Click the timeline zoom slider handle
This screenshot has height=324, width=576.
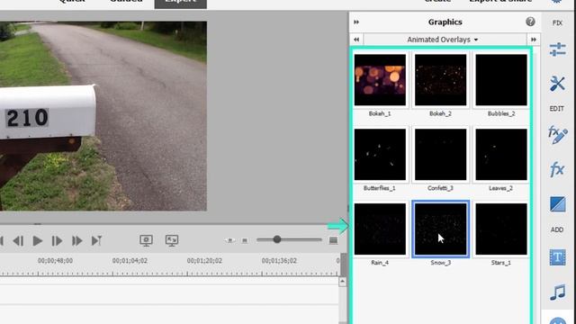coord(277,239)
